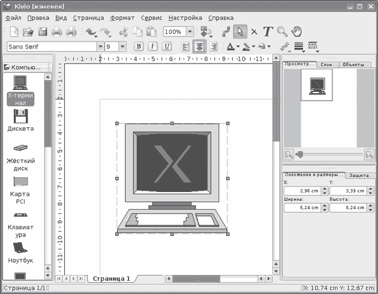Select the Дискета stencil
This screenshot has height=294, width=378.
tap(20, 120)
